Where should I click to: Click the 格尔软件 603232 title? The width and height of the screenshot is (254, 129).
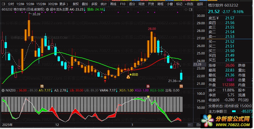coord(223,5)
